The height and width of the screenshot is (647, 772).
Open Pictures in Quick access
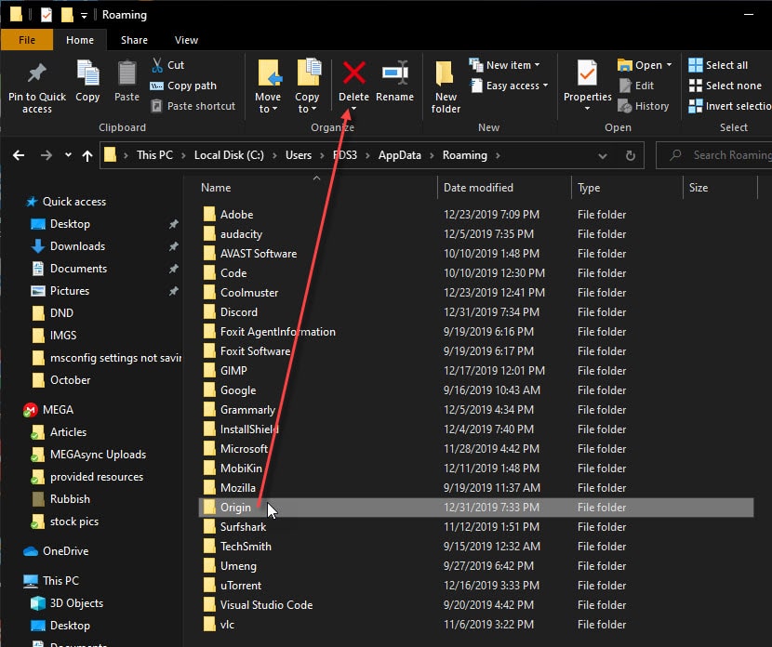point(60,291)
